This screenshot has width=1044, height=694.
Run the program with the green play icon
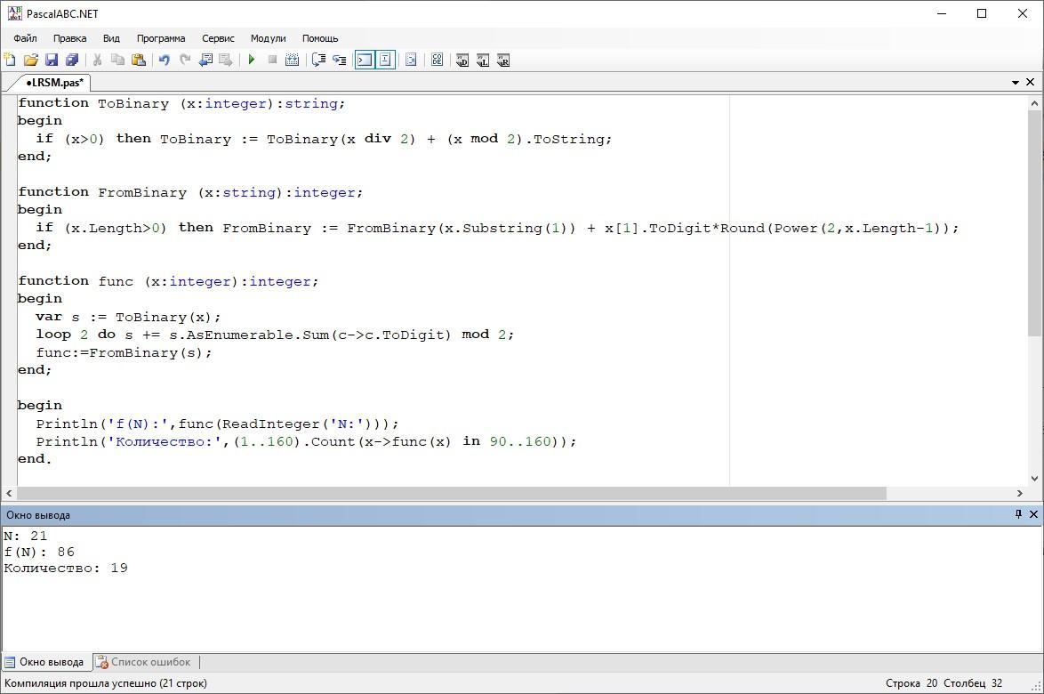click(252, 60)
